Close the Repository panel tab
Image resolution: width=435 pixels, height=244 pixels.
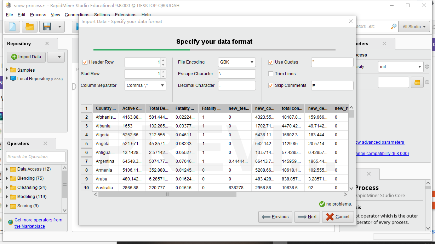pyautogui.click(x=47, y=43)
